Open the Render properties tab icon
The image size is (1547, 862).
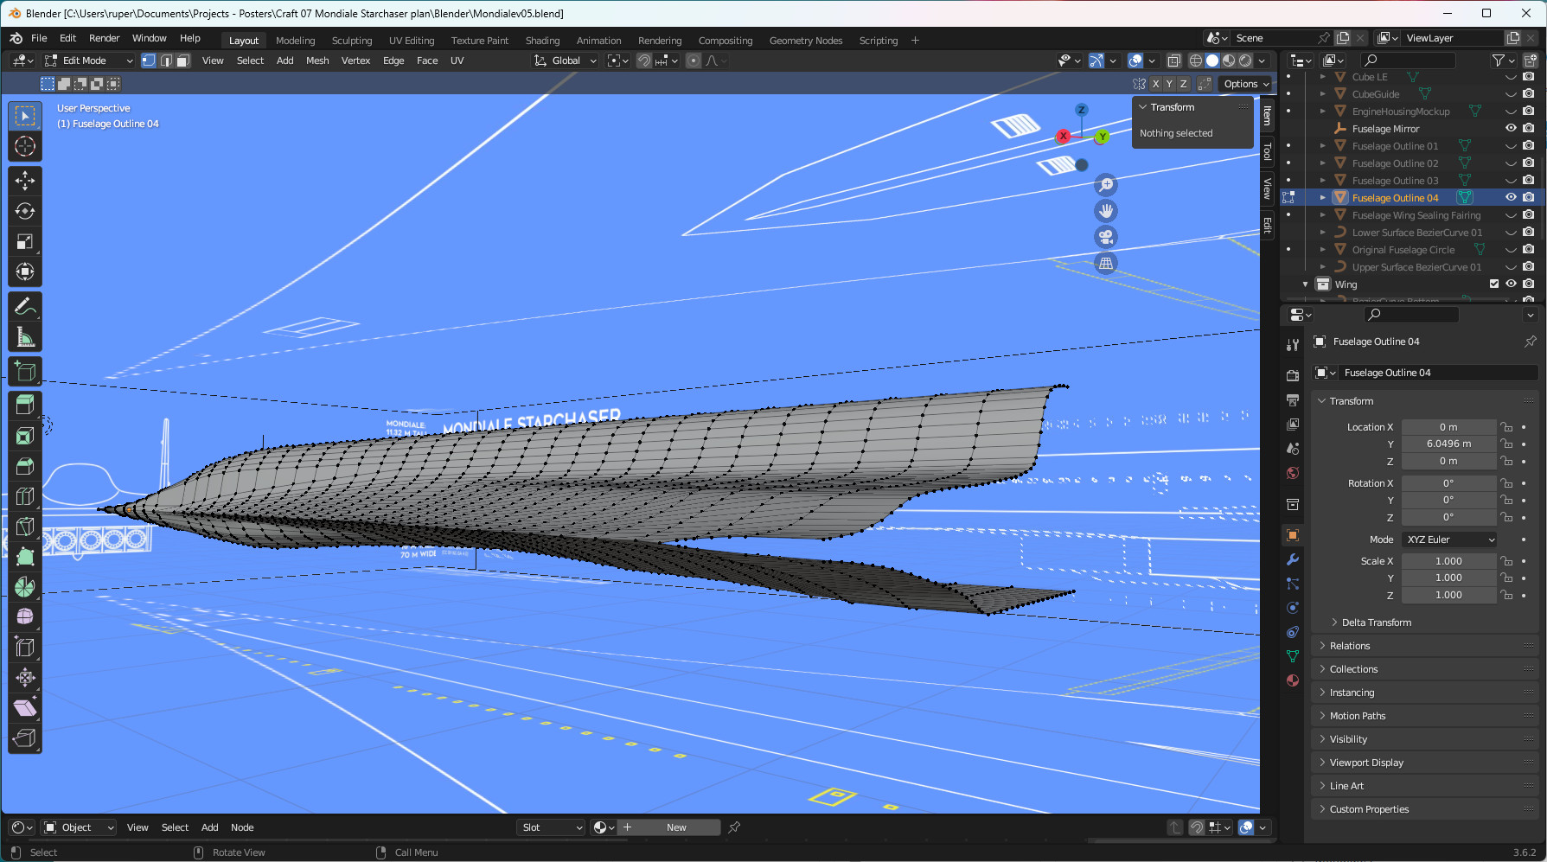(x=1293, y=376)
